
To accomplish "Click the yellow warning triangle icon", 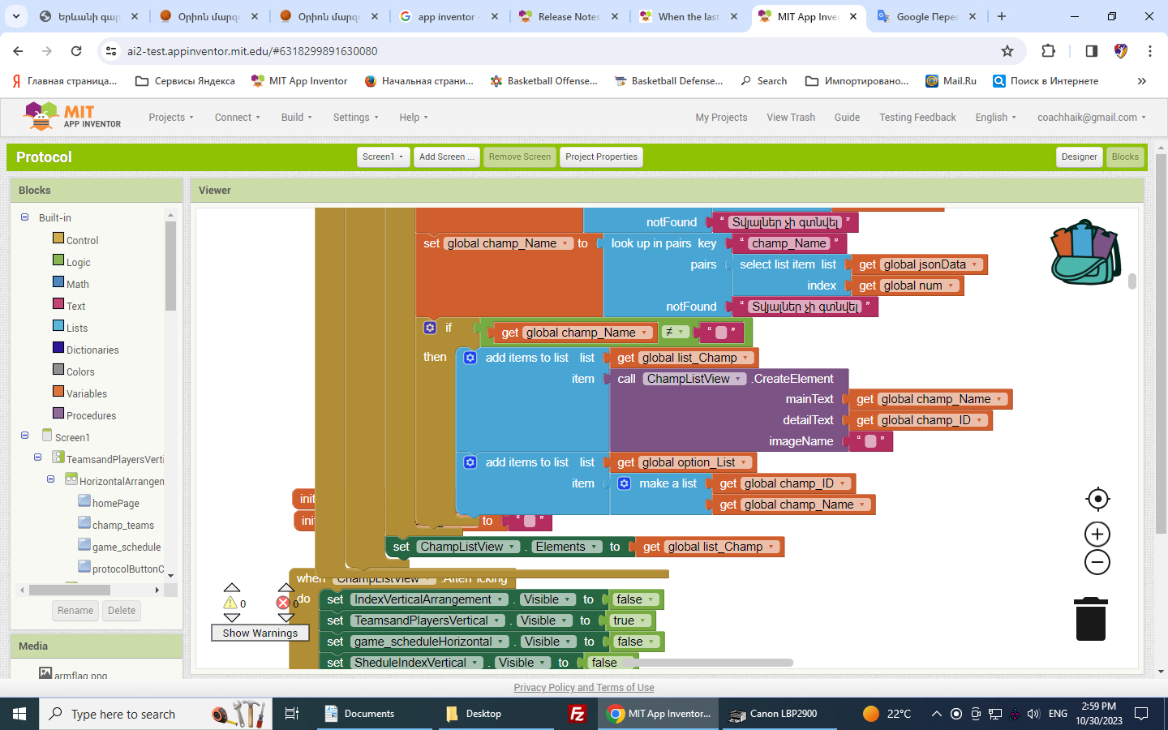I will click(x=230, y=603).
